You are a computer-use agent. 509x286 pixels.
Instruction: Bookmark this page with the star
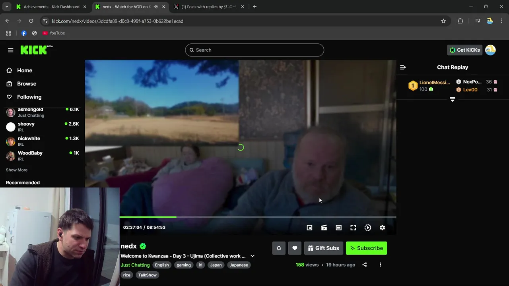(x=443, y=21)
